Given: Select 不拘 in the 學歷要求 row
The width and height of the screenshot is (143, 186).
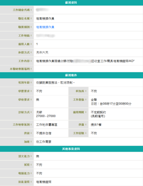Looking at the screenshot, I should pyautogui.click(x=39, y=91).
